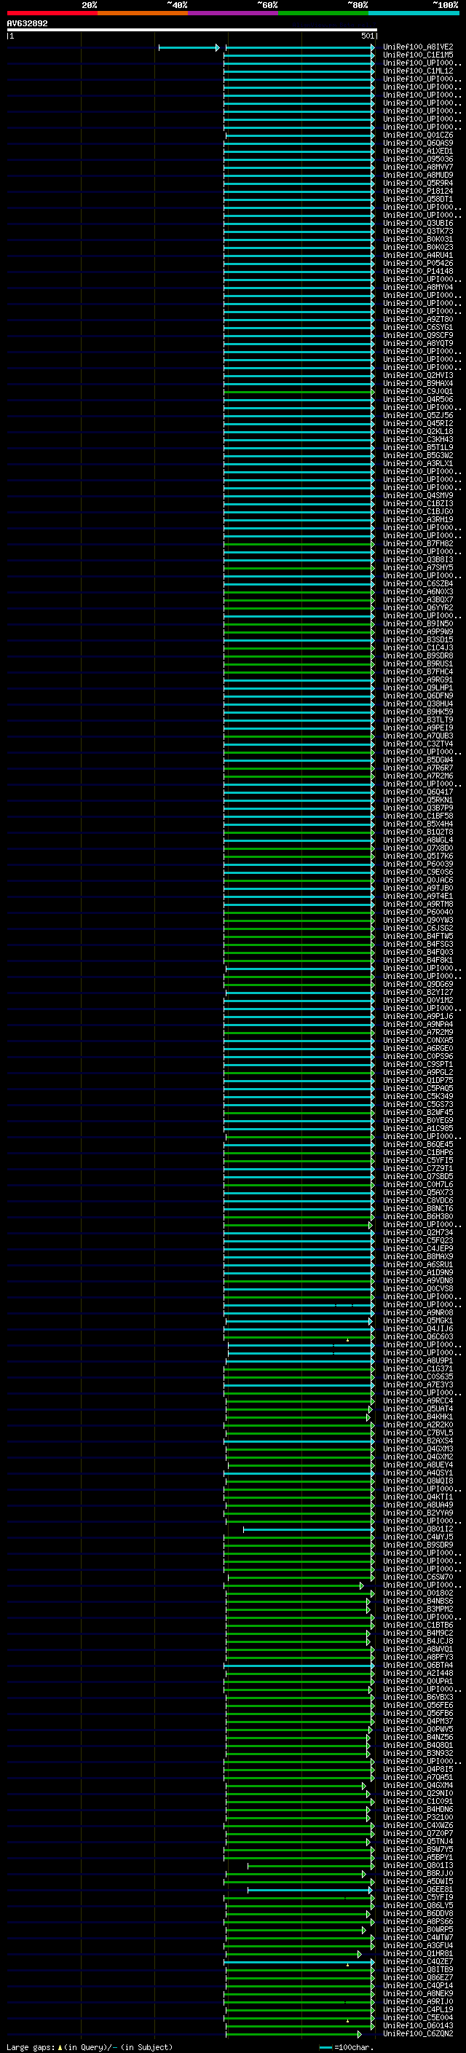Select the UniRef100_B3SD15 label
The width and height of the screenshot is (466, 2053).
click(418, 639)
